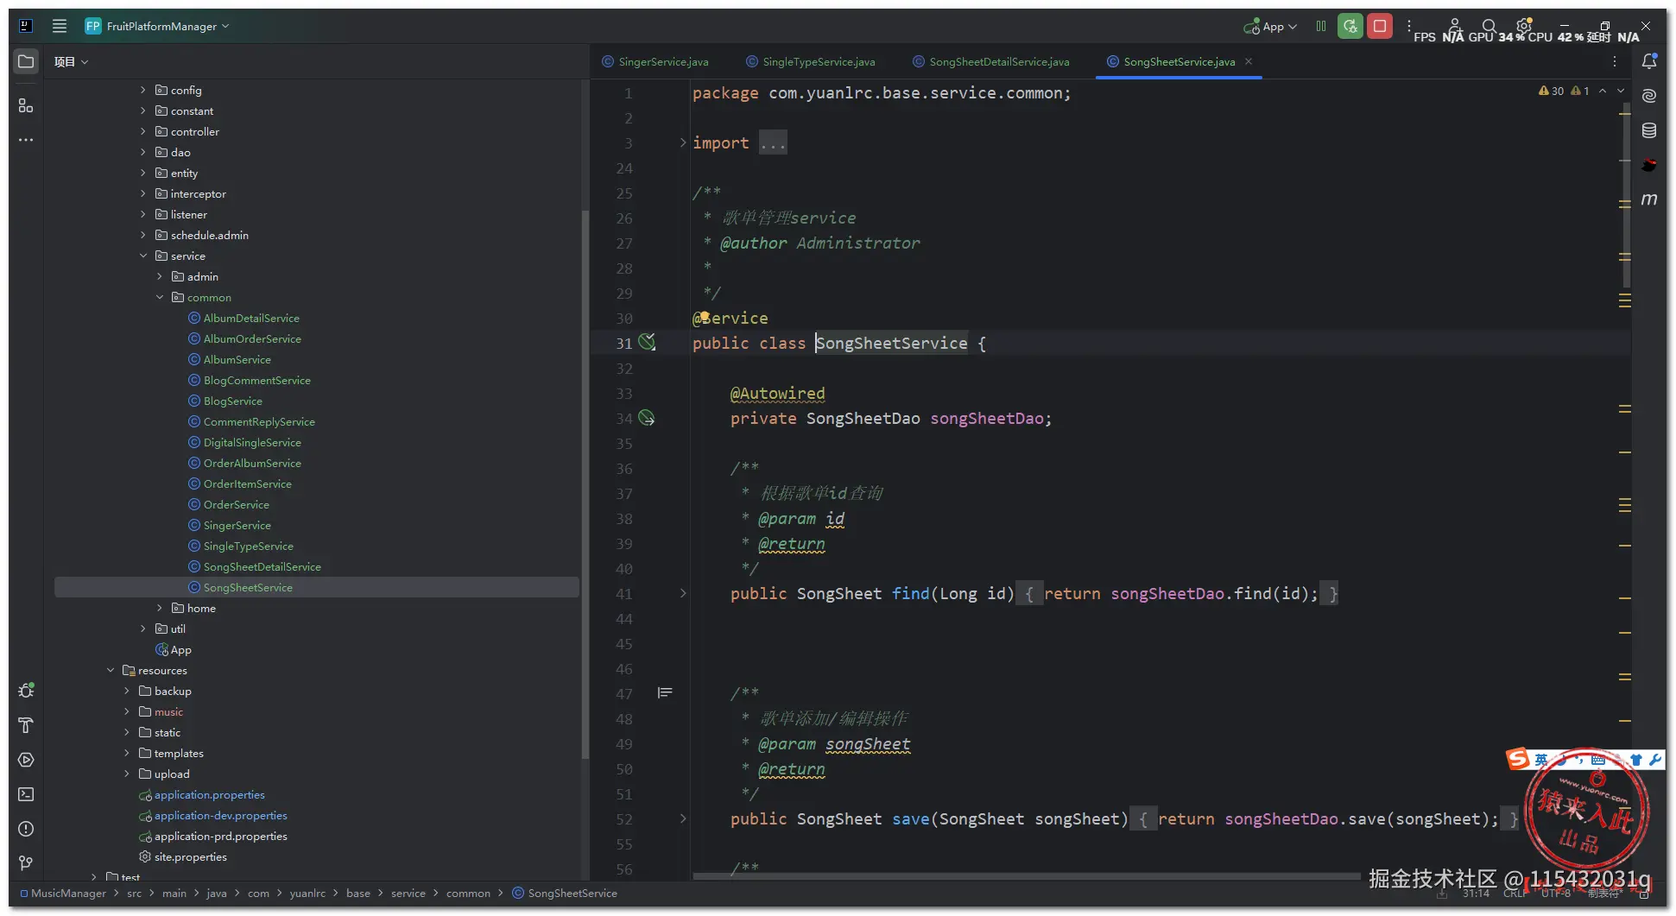Click the green rerun debug button
The height and width of the screenshot is (916, 1676).
tap(1350, 26)
